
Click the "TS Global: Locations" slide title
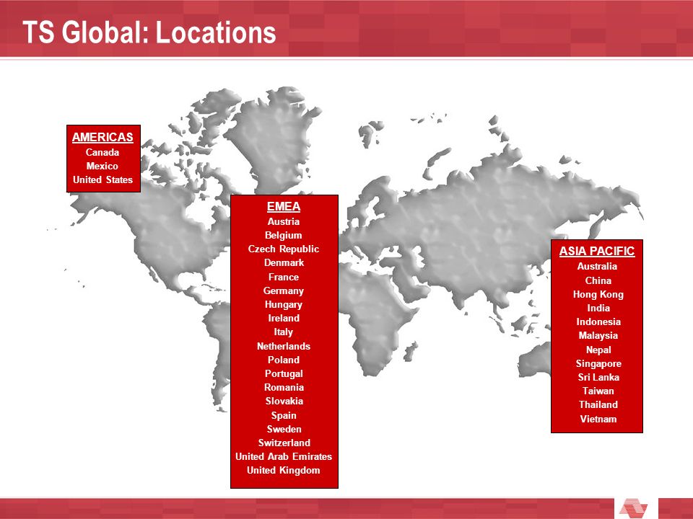tap(149, 32)
